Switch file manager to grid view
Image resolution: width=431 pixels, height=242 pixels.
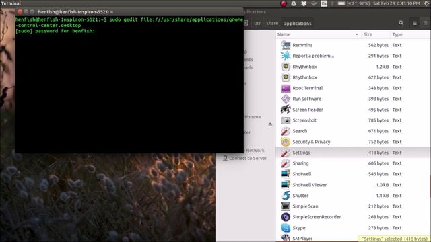425,23
